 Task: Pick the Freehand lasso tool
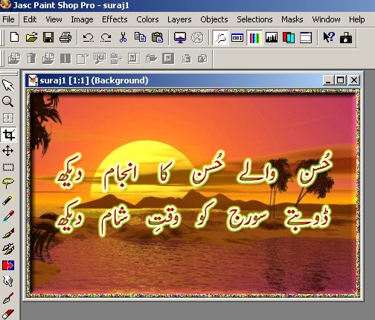click(8, 183)
